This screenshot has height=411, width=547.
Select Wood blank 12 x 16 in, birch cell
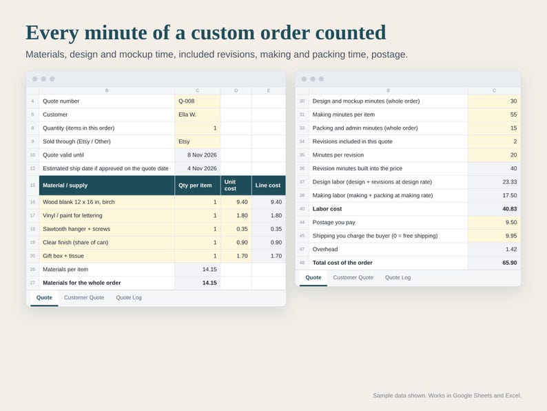point(107,202)
